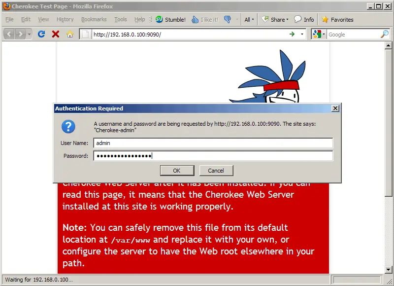This screenshot has width=394, height=286.
Task: Click the '/var/www' path text
Action: 131,240
